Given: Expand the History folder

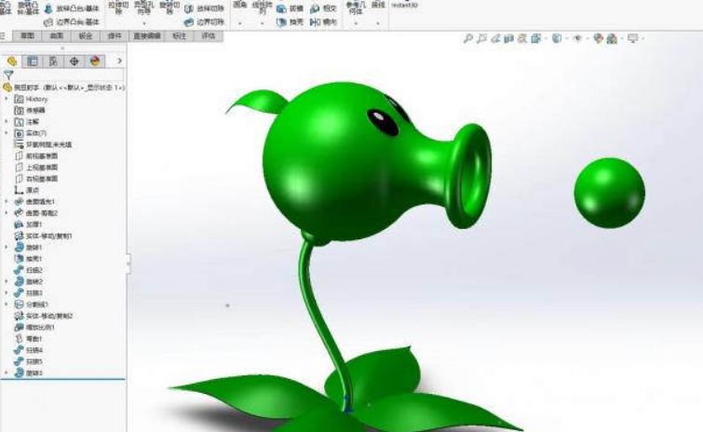Looking at the screenshot, I should pos(7,99).
